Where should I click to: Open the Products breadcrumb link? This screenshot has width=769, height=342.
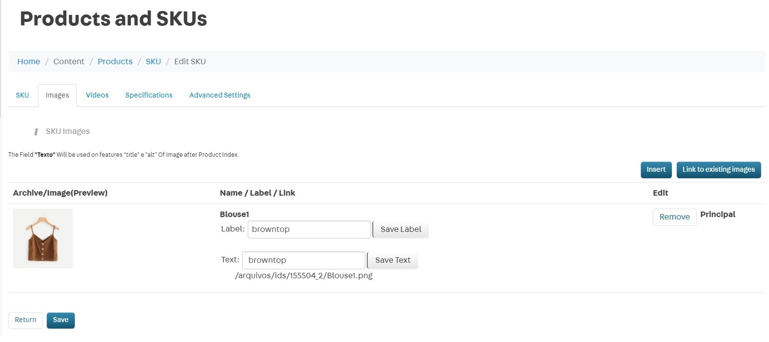point(115,62)
